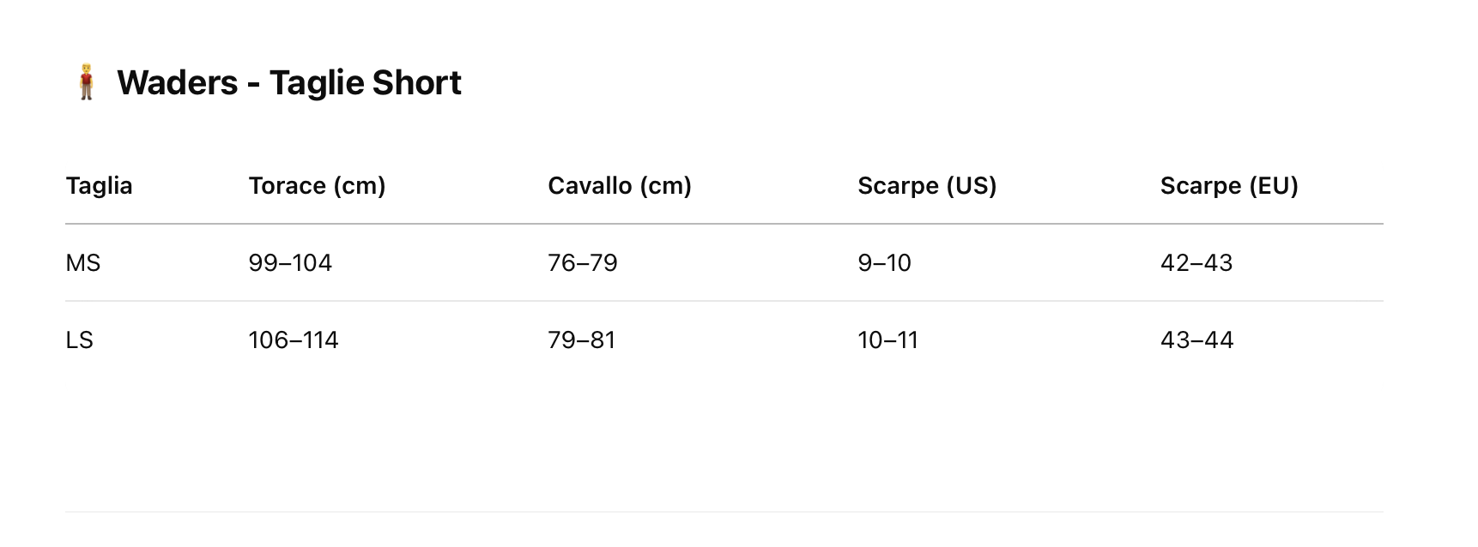Select the 9–10 US shoe size cell
The width and height of the screenshot is (1478, 547).
[884, 263]
